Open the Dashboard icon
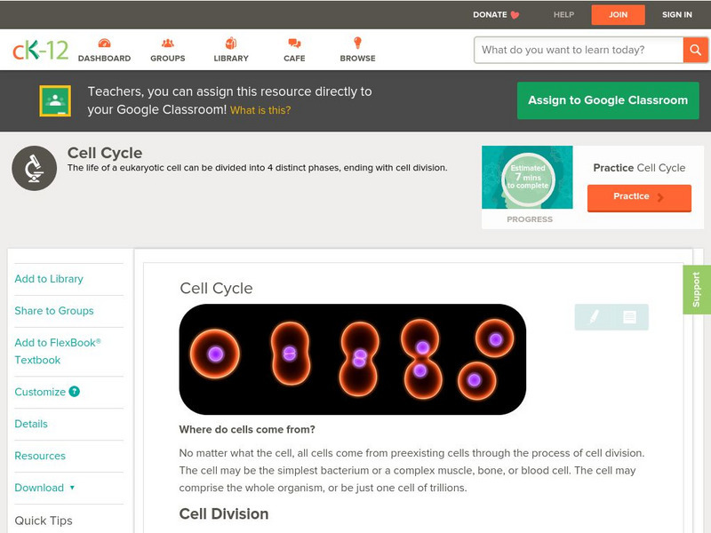The image size is (711, 533). point(104,44)
